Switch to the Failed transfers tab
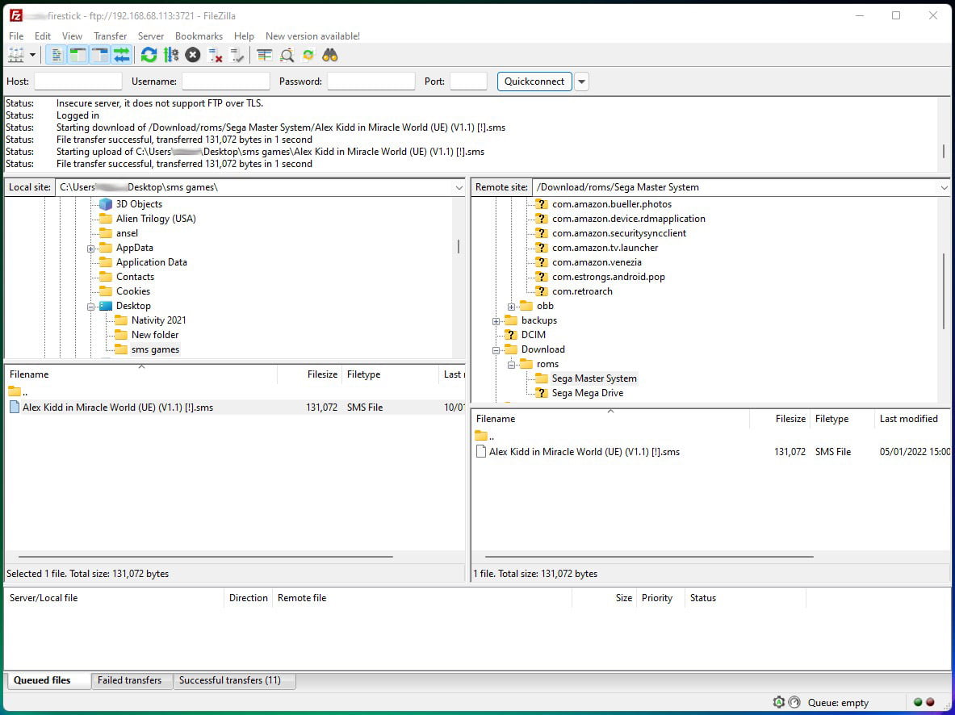 (130, 680)
